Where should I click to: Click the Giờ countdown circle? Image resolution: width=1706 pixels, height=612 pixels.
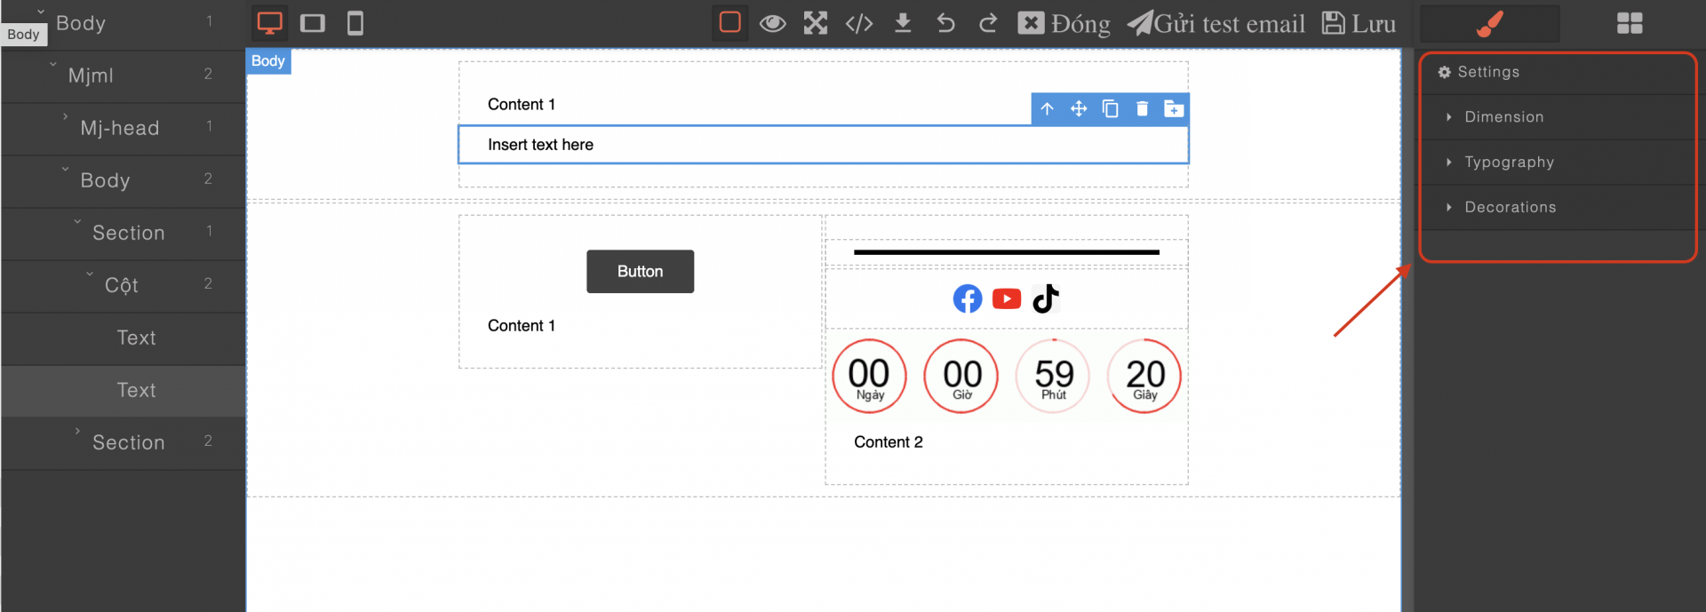pyautogui.click(x=961, y=377)
